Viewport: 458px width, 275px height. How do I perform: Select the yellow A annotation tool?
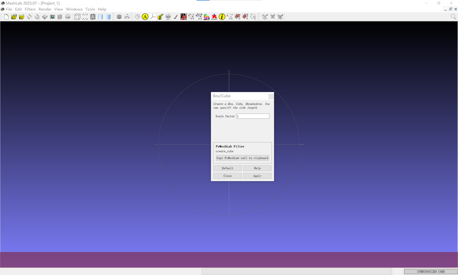click(x=145, y=17)
